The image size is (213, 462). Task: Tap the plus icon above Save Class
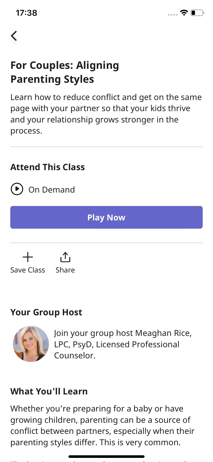(28, 257)
